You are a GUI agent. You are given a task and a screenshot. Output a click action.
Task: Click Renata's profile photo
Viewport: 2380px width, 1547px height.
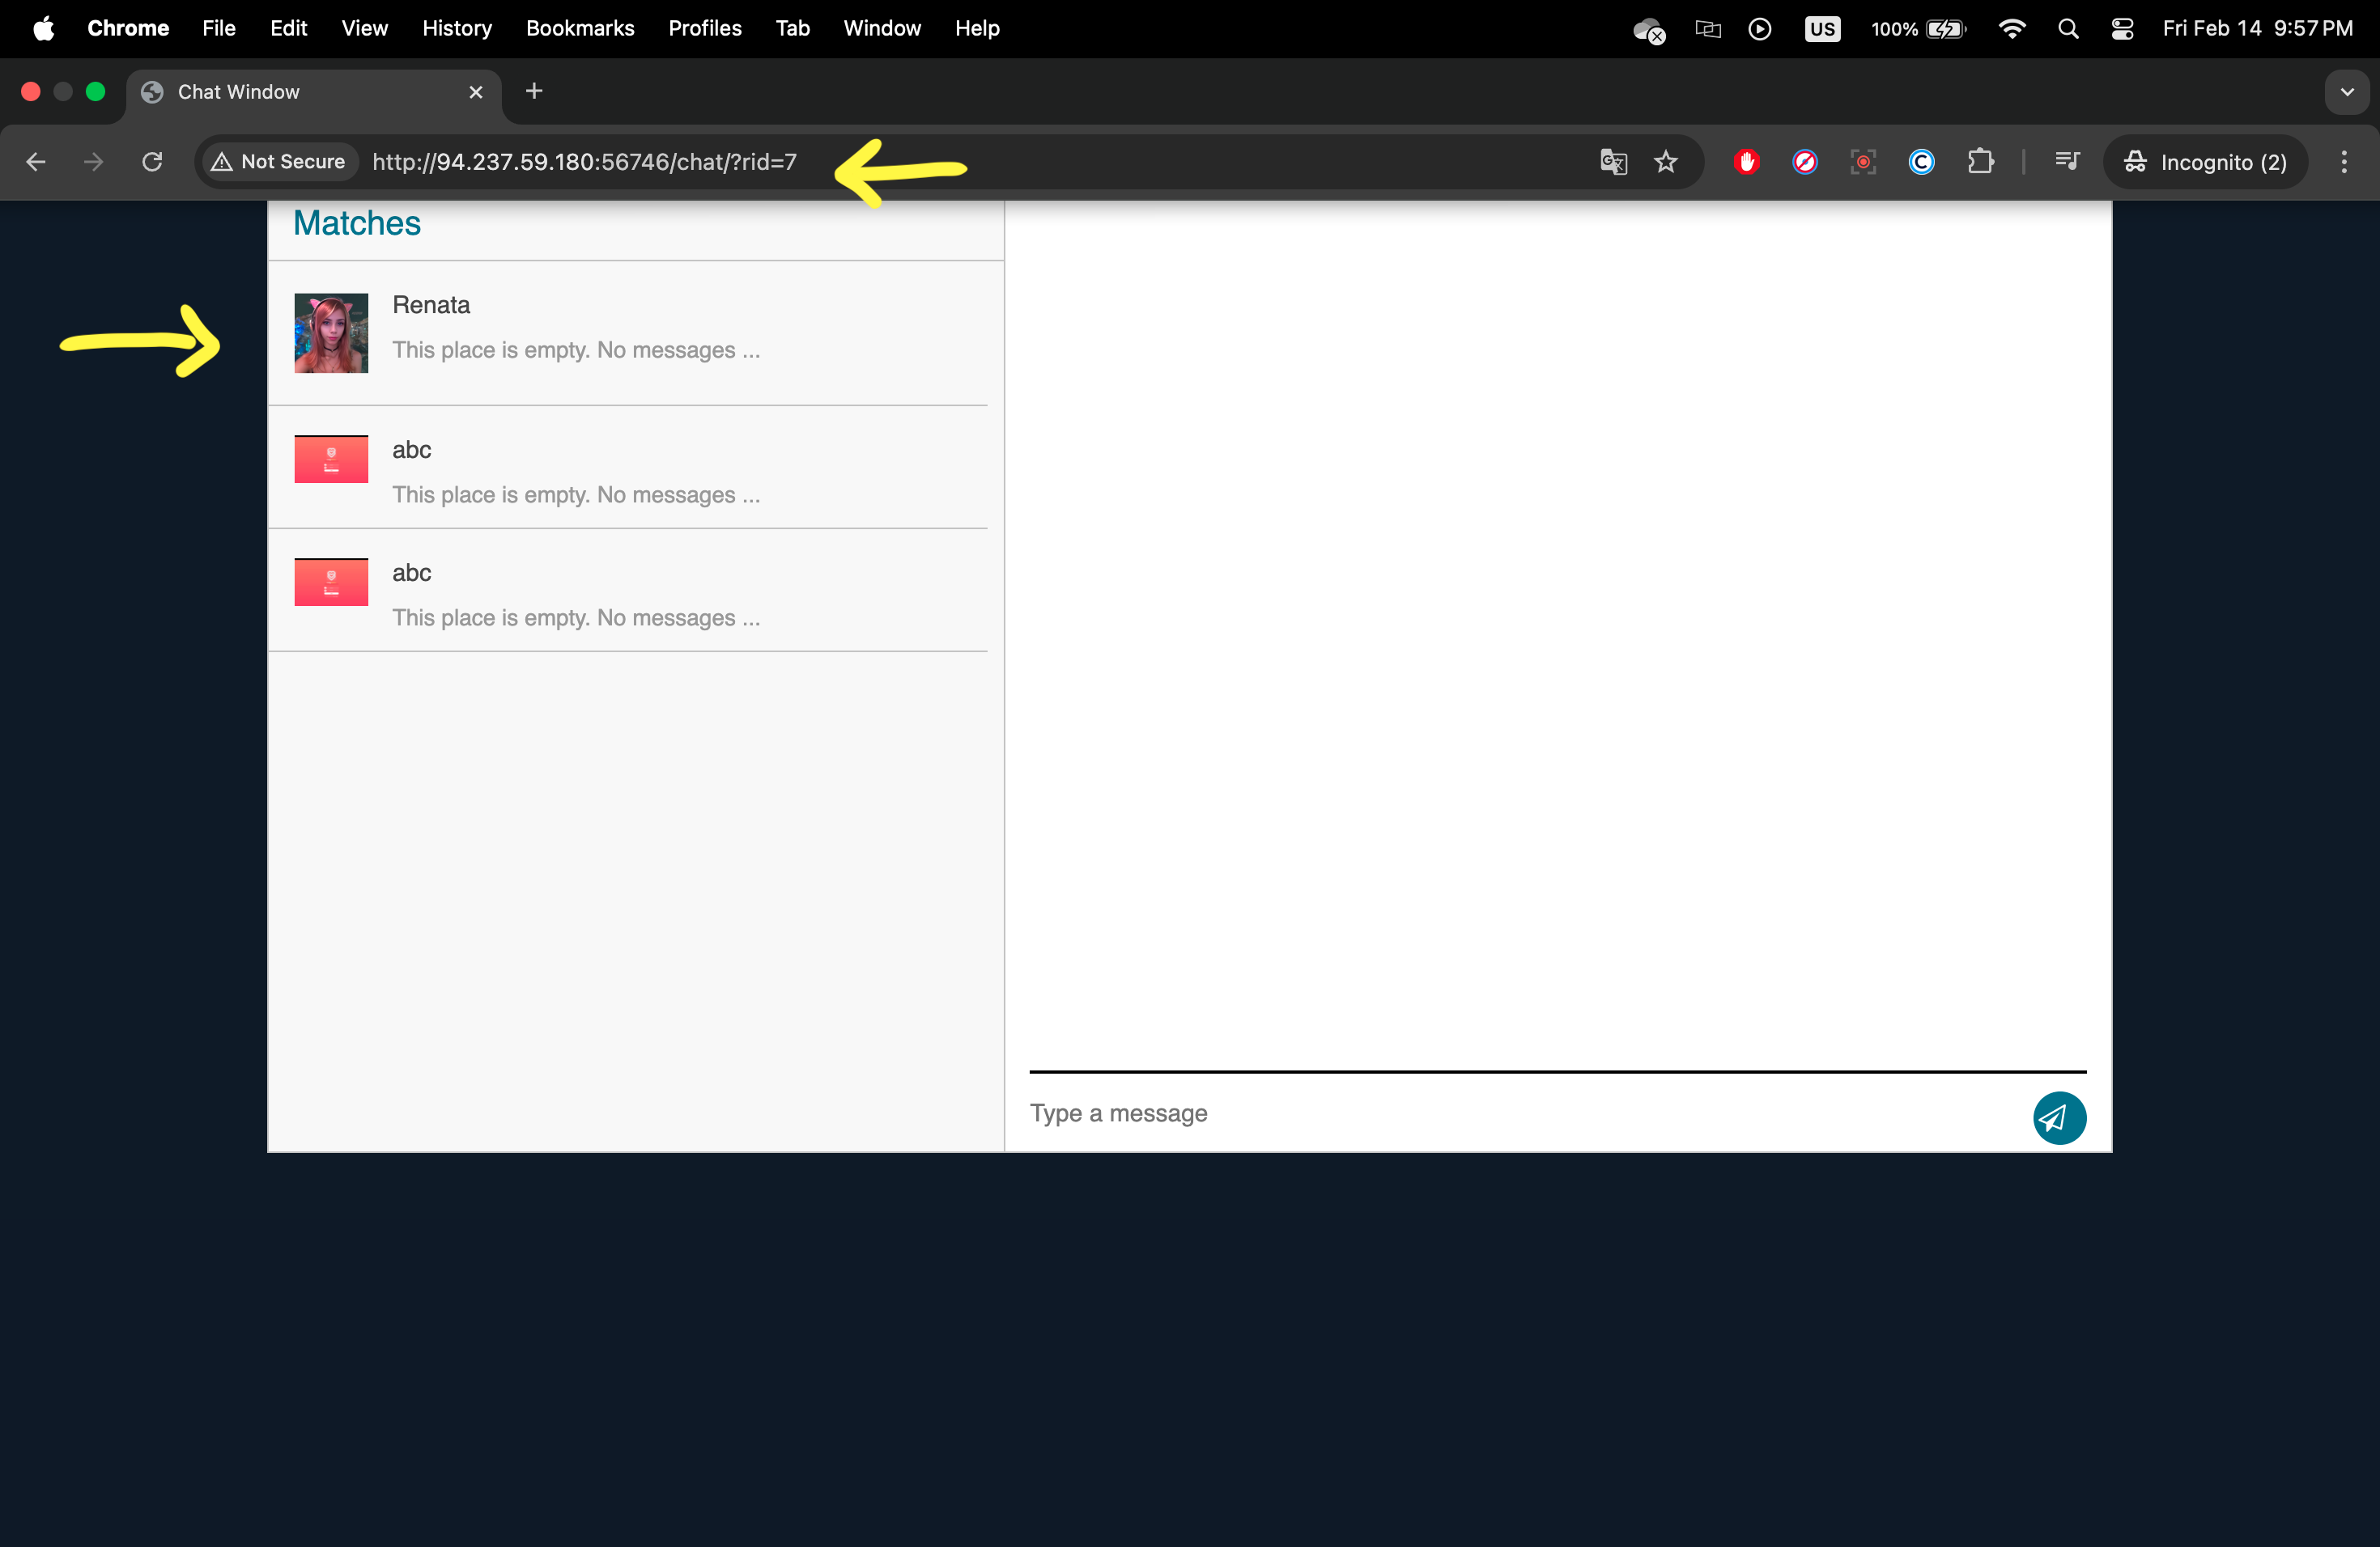(331, 333)
